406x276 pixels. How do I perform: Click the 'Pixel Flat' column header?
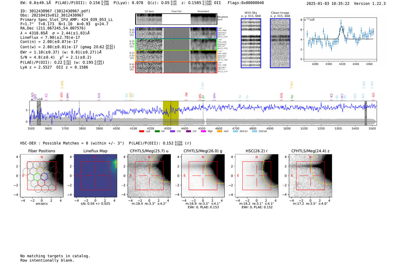176,12
